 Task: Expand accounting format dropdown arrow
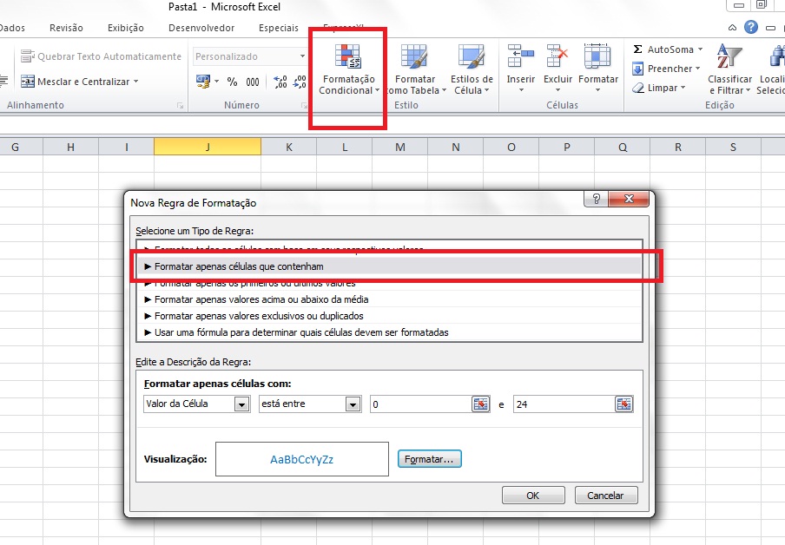tap(217, 81)
